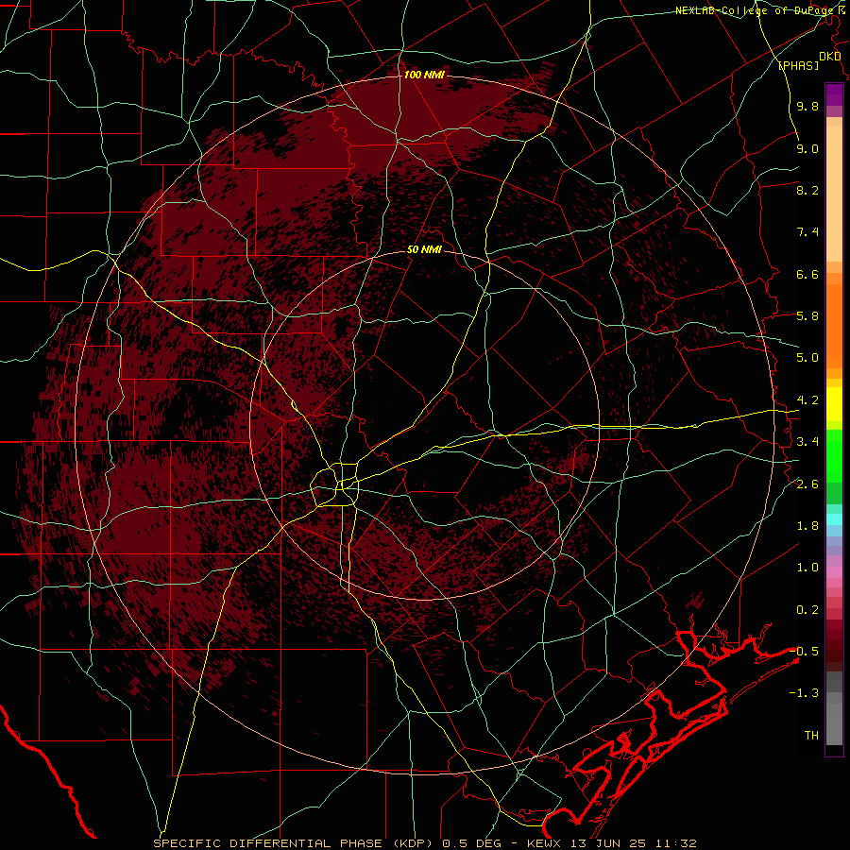Click the 7.4 scale value
Viewport: 850px width, 850px height.
[x=807, y=232]
